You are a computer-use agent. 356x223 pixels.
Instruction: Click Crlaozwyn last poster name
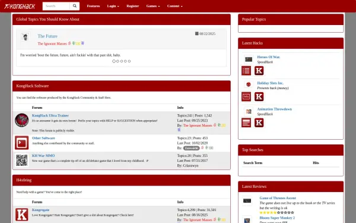coord(190,166)
